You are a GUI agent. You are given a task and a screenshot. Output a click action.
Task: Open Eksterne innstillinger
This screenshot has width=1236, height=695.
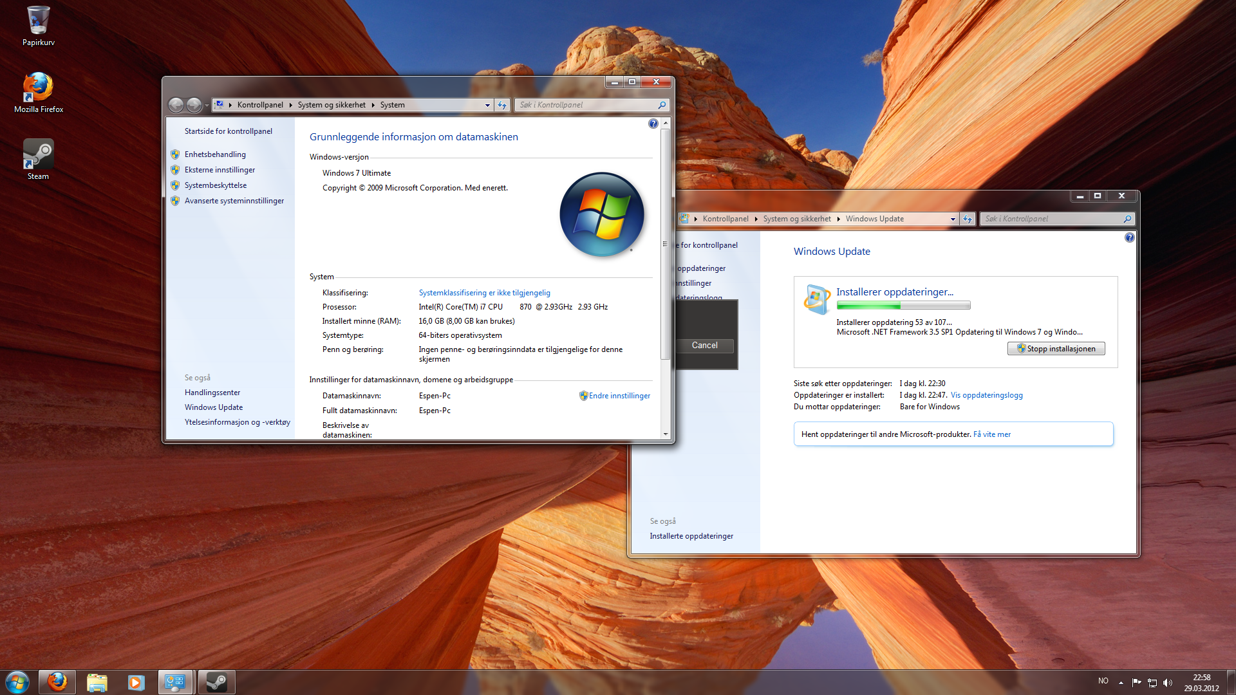coord(220,170)
